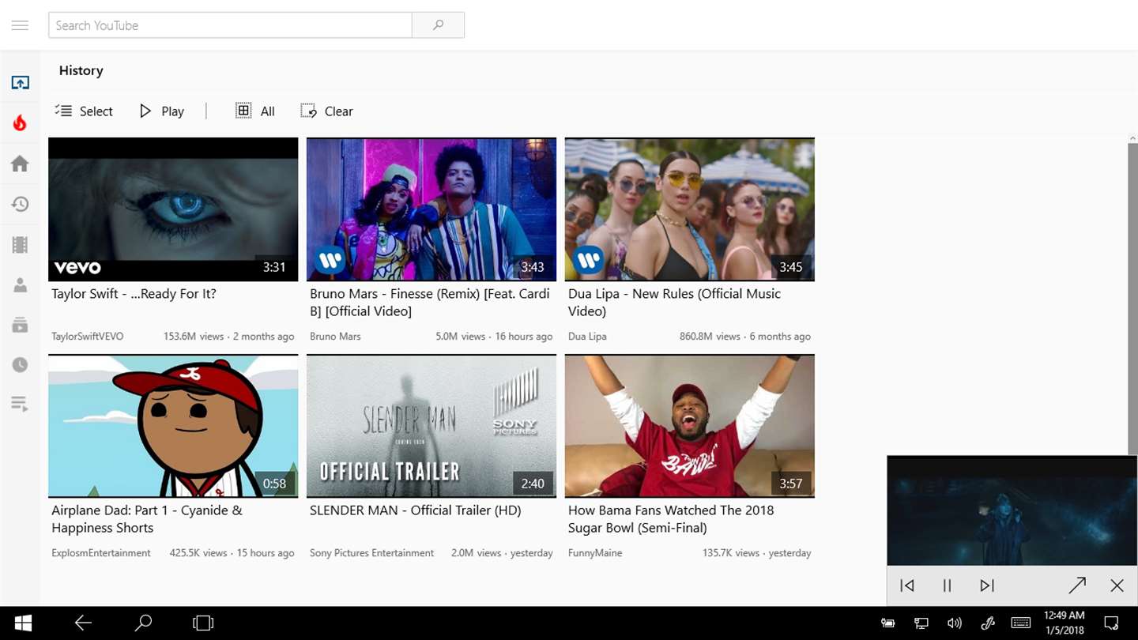Image resolution: width=1138 pixels, height=640 pixels.
Task: Open the volume control in the system tray
Action: [x=955, y=623]
